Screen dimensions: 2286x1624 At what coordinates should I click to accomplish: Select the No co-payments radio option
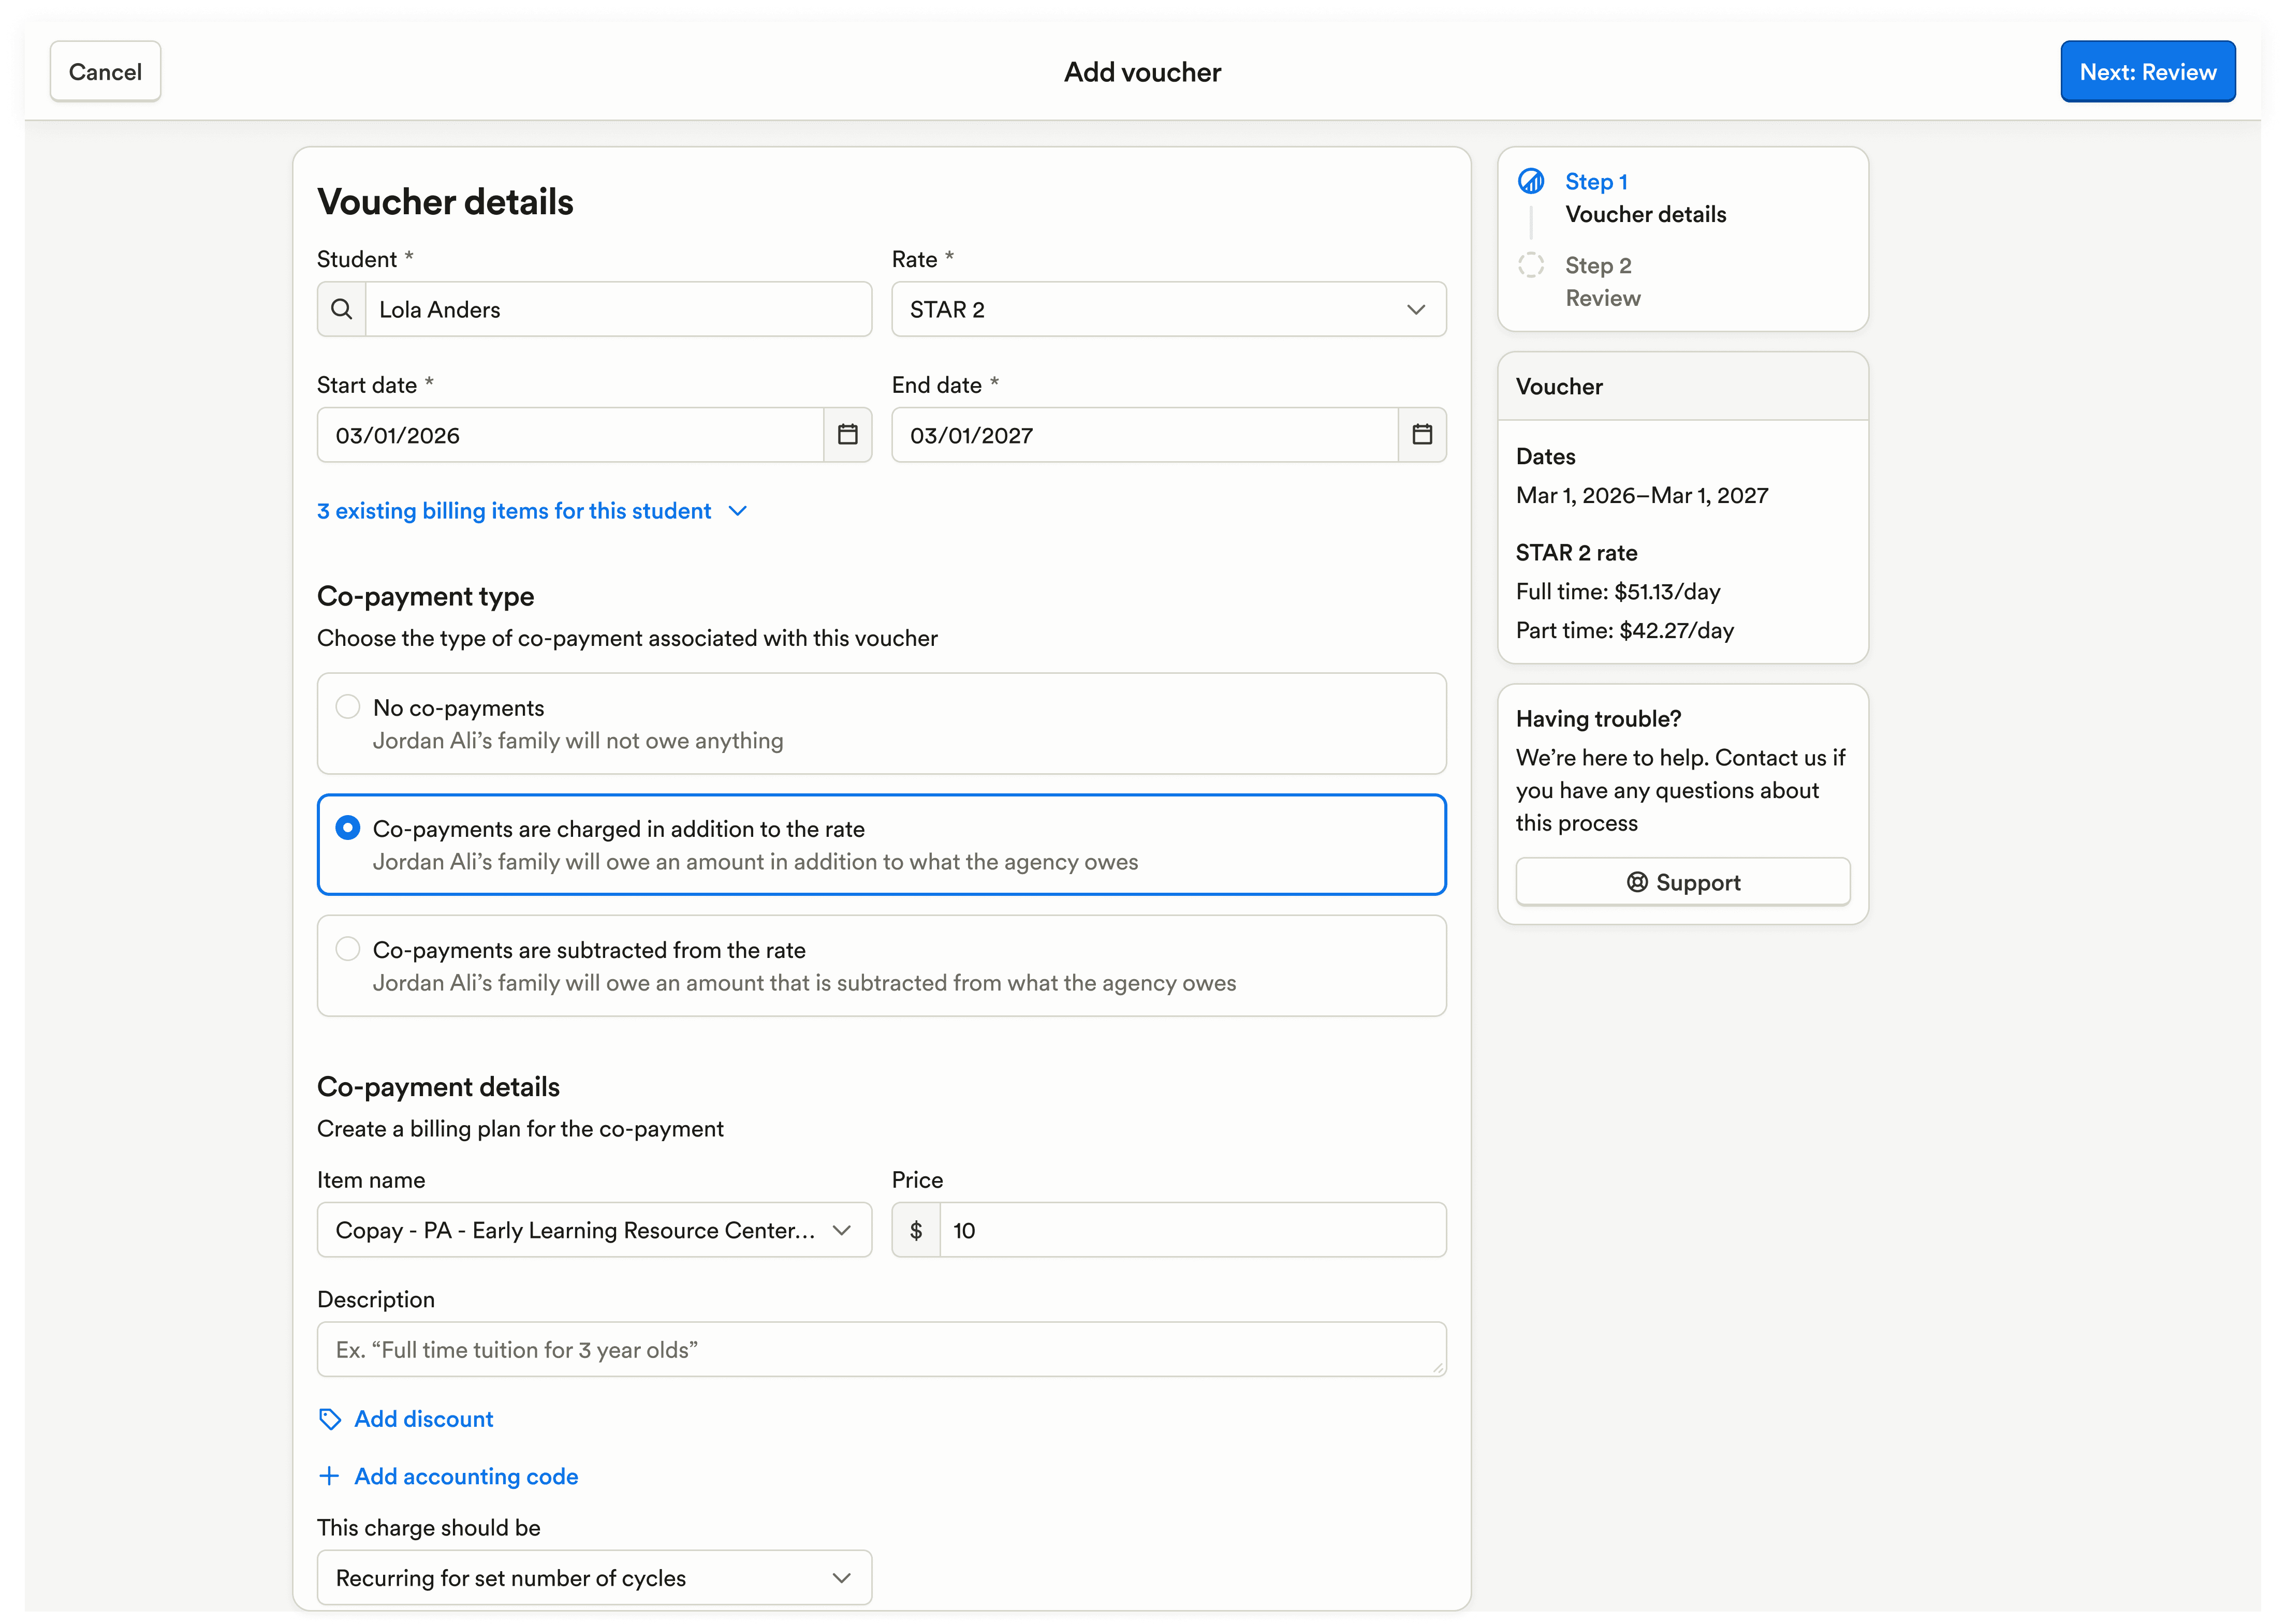click(348, 707)
